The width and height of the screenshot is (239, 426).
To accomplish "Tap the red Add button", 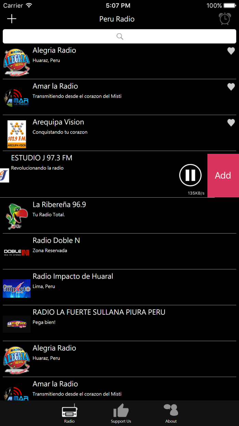I will pyautogui.click(x=223, y=175).
